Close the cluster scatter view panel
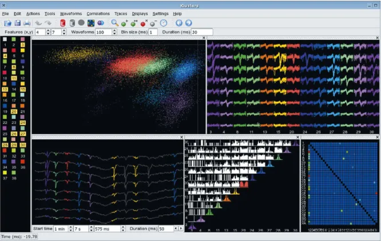 pyautogui.click(x=204, y=38)
